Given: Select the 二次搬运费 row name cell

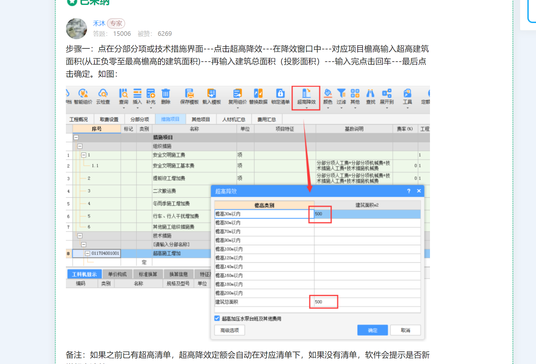Looking at the screenshot, I should [x=181, y=191].
